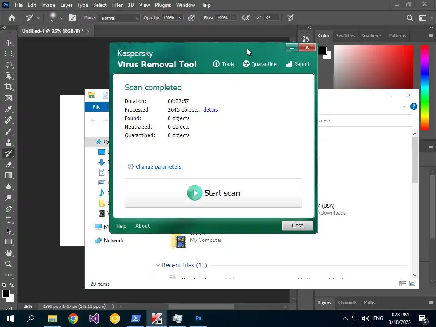Image resolution: width=436 pixels, height=327 pixels.
Task: Swap foreground and background colors
Action: tap(11, 285)
